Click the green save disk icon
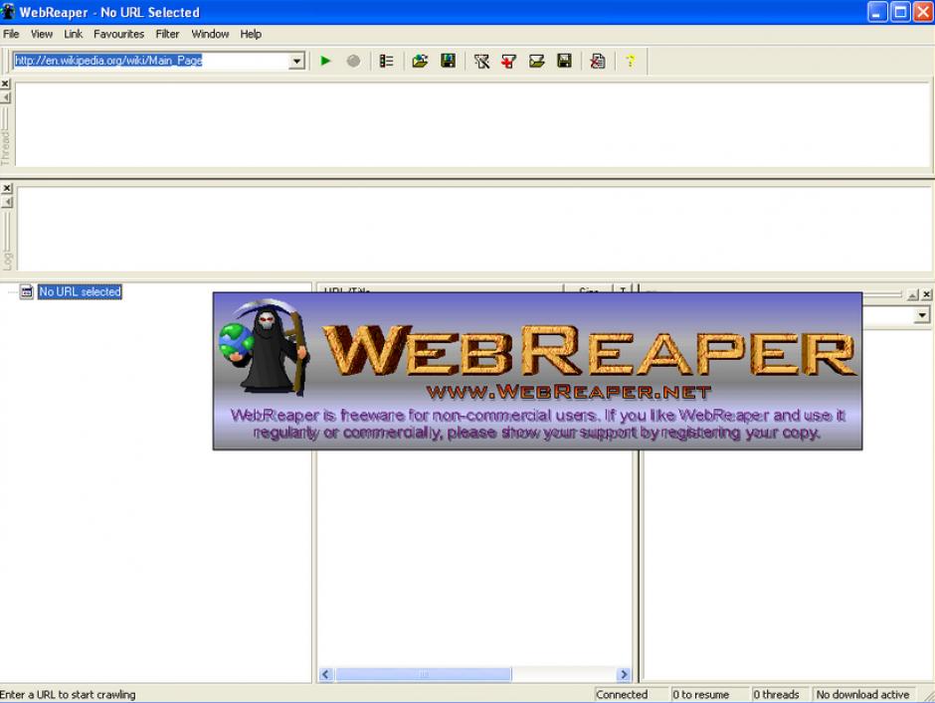The width and height of the screenshot is (935, 703). pos(448,61)
